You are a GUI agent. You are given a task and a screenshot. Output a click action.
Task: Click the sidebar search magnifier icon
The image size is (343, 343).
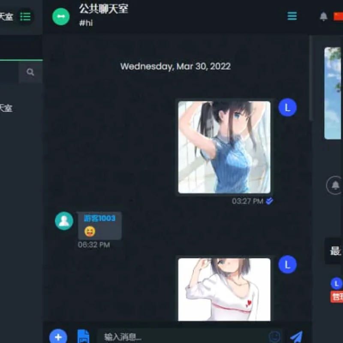coord(30,72)
